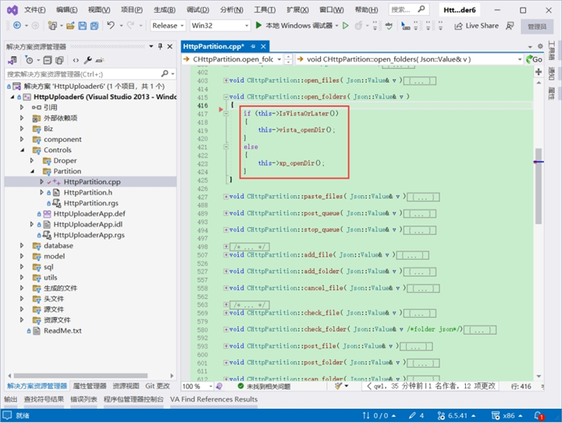Click the Solution Explorer search field
562x423 pixels.
84,74
